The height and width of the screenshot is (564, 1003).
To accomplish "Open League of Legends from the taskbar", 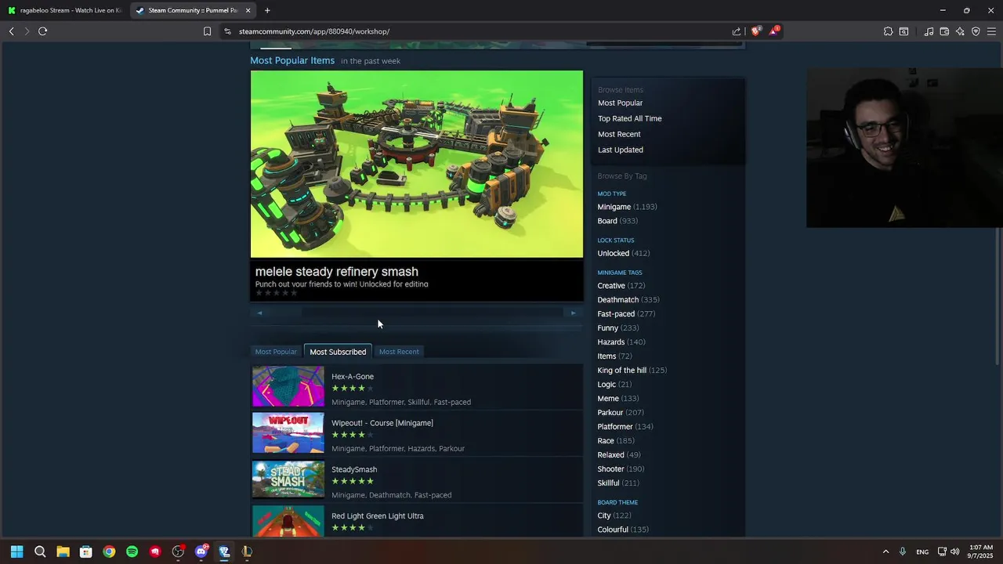I will pos(247,551).
